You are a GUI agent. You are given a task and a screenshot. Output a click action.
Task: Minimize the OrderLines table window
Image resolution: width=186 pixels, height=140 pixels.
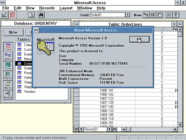[174, 24]
